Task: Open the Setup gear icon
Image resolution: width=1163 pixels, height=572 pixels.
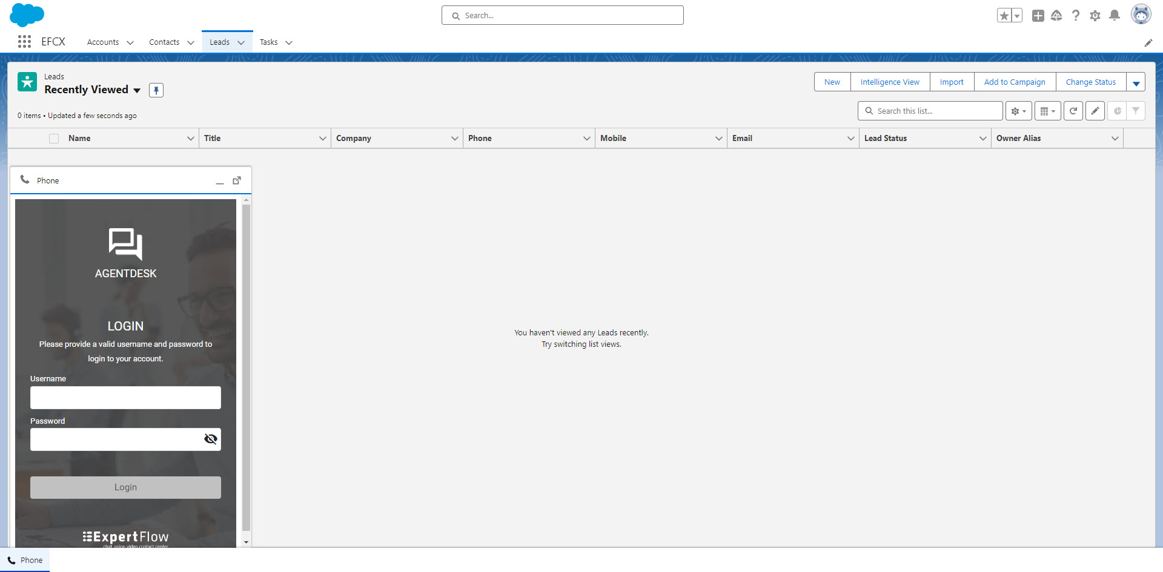Action: [1095, 16]
